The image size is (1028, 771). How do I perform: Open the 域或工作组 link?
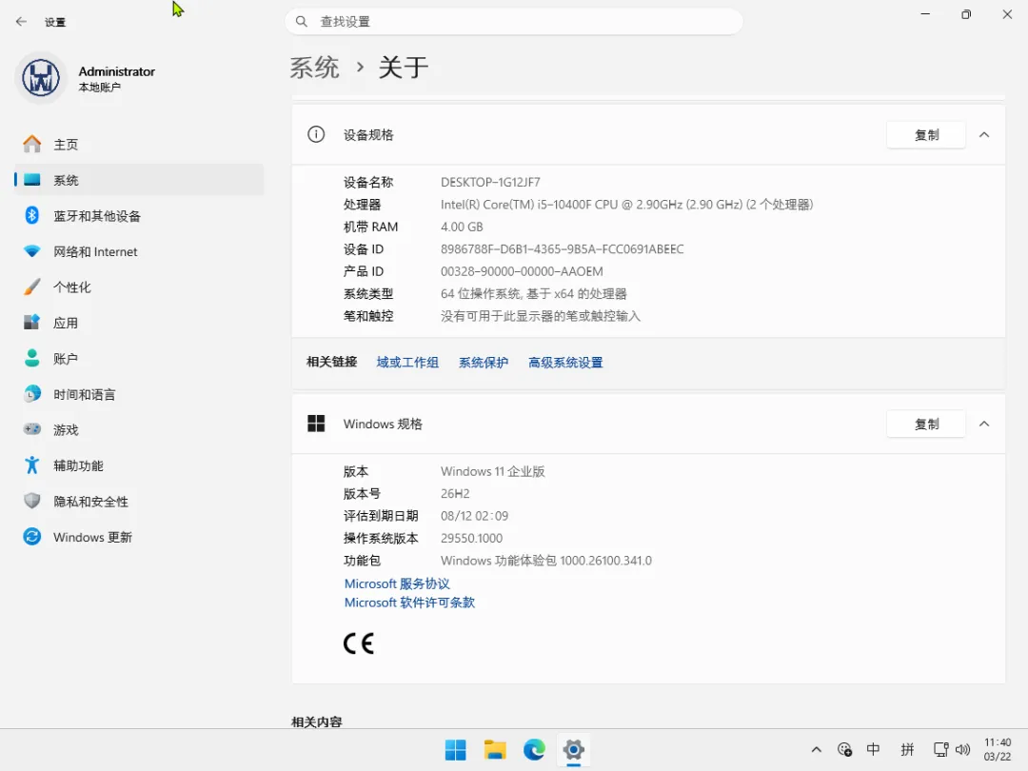click(x=407, y=363)
